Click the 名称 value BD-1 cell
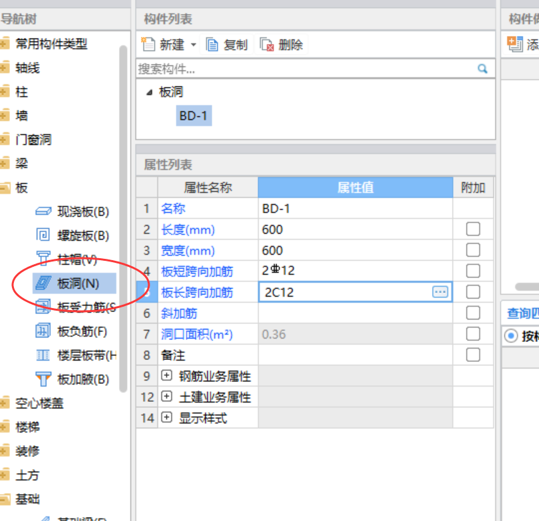539x521 pixels. point(355,208)
